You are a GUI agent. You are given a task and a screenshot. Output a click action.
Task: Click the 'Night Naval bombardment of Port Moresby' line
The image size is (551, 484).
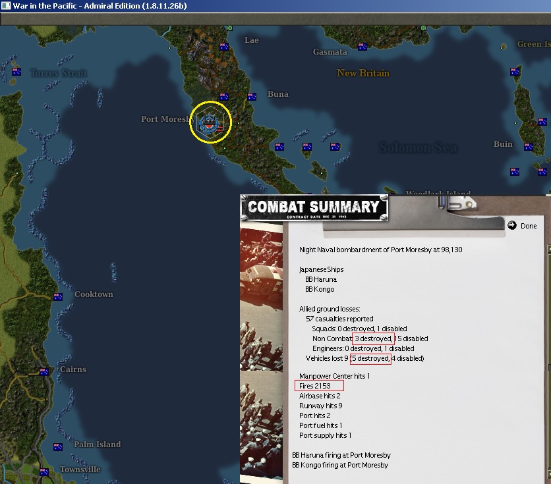380,250
